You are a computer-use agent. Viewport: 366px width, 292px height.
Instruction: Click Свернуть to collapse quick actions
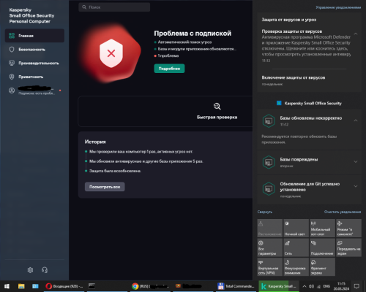(265, 212)
